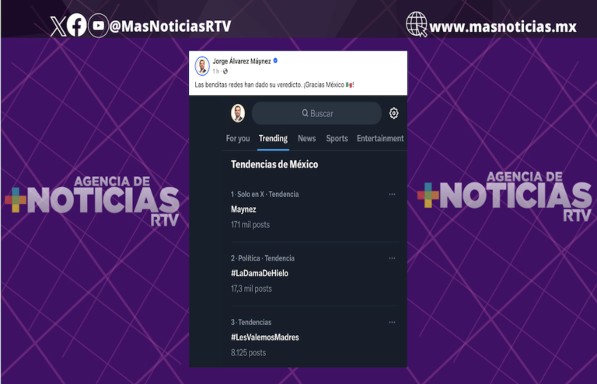The width and height of the screenshot is (597, 384).
Task: Switch to the Entertainment tab
Action: (380, 139)
